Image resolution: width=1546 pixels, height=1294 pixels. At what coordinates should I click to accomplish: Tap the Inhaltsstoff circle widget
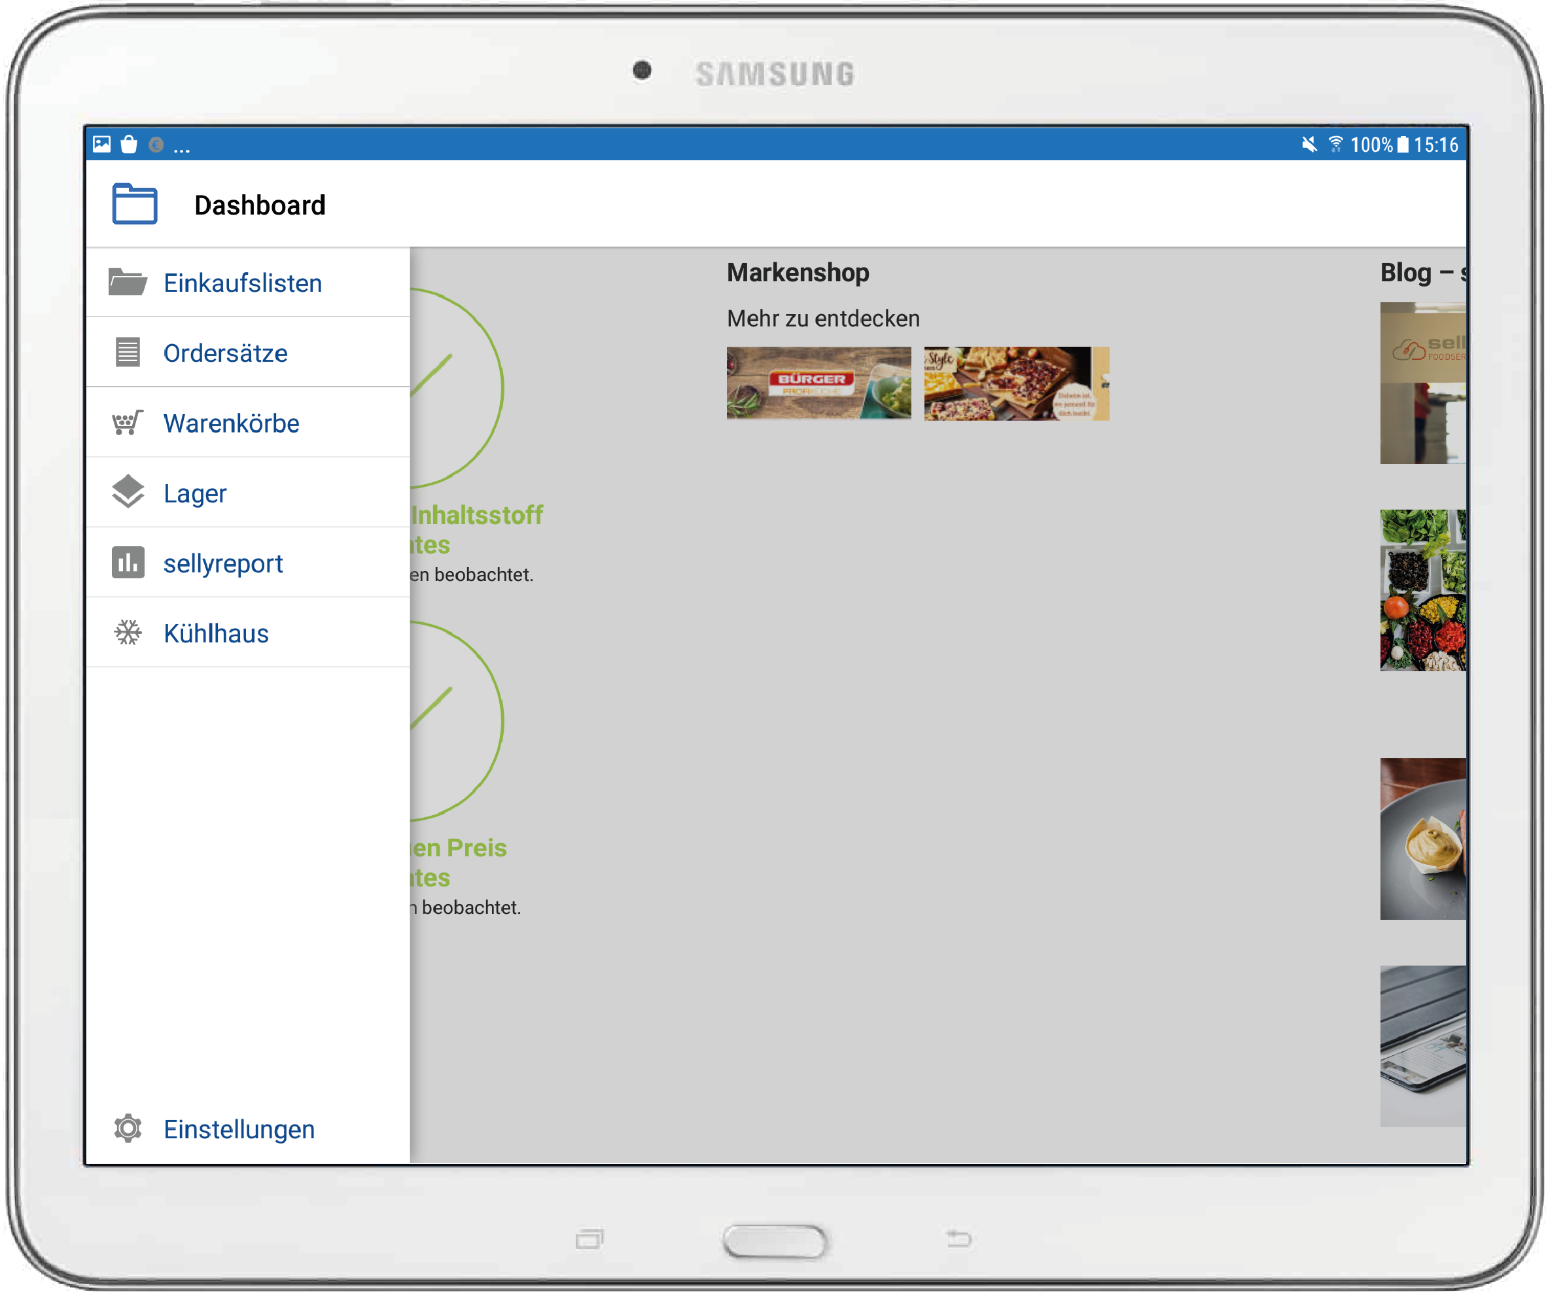point(457,389)
